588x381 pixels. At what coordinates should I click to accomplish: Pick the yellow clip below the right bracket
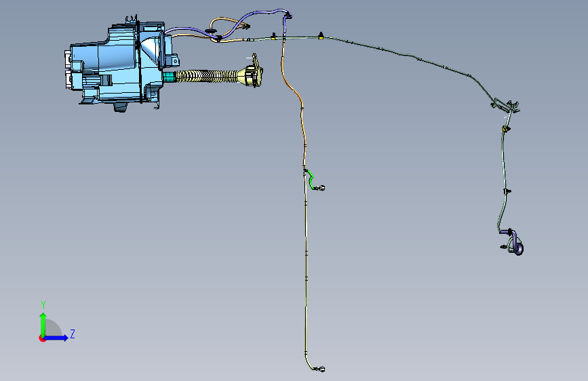coord(506,129)
